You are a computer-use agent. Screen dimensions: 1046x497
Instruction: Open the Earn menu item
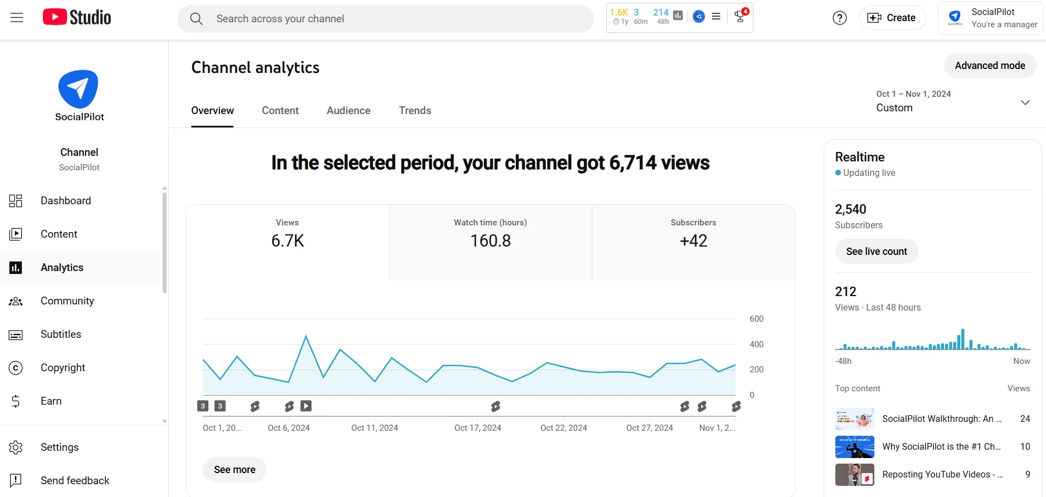pos(80,401)
